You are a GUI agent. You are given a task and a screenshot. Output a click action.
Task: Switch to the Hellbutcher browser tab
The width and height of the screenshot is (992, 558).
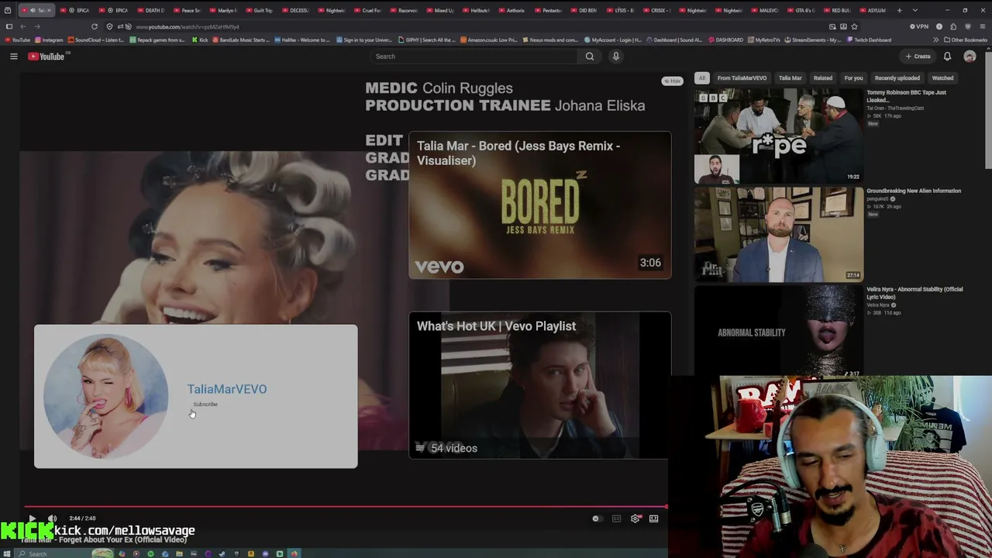pyautogui.click(x=476, y=10)
